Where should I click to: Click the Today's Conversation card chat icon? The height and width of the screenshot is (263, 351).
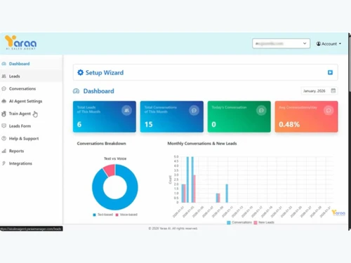click(x=261, y=110)
